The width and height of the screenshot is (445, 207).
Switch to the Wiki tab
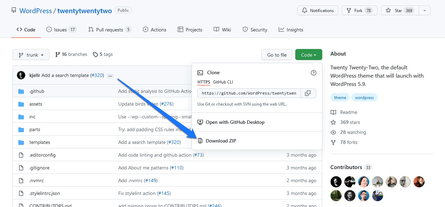click(x=222, y=30)
